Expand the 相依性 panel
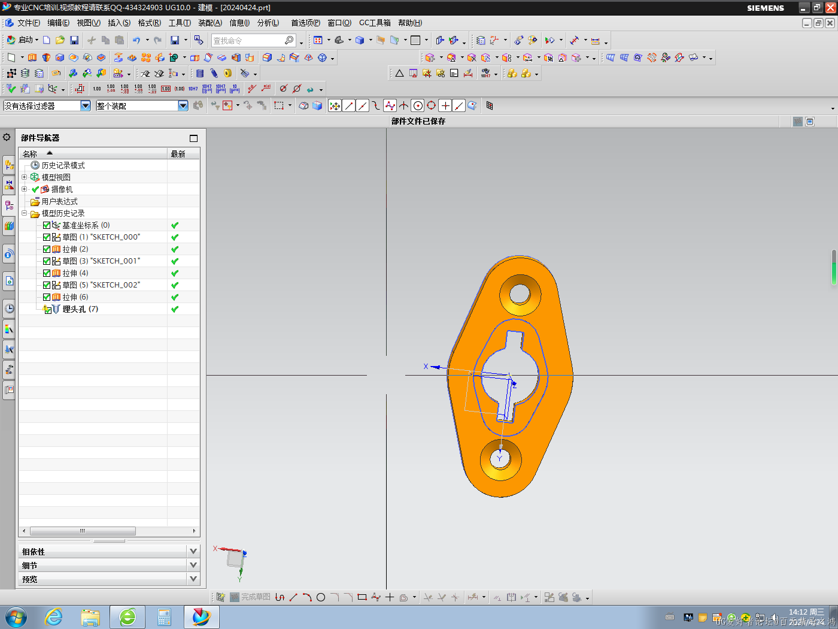Screen dimensions: 838x629 pos(193,551)
